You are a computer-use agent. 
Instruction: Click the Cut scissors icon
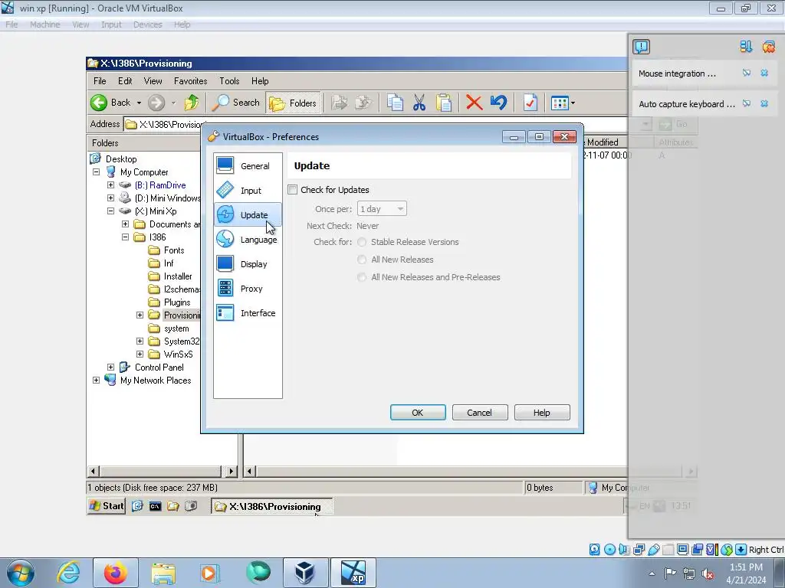[419, 103]
